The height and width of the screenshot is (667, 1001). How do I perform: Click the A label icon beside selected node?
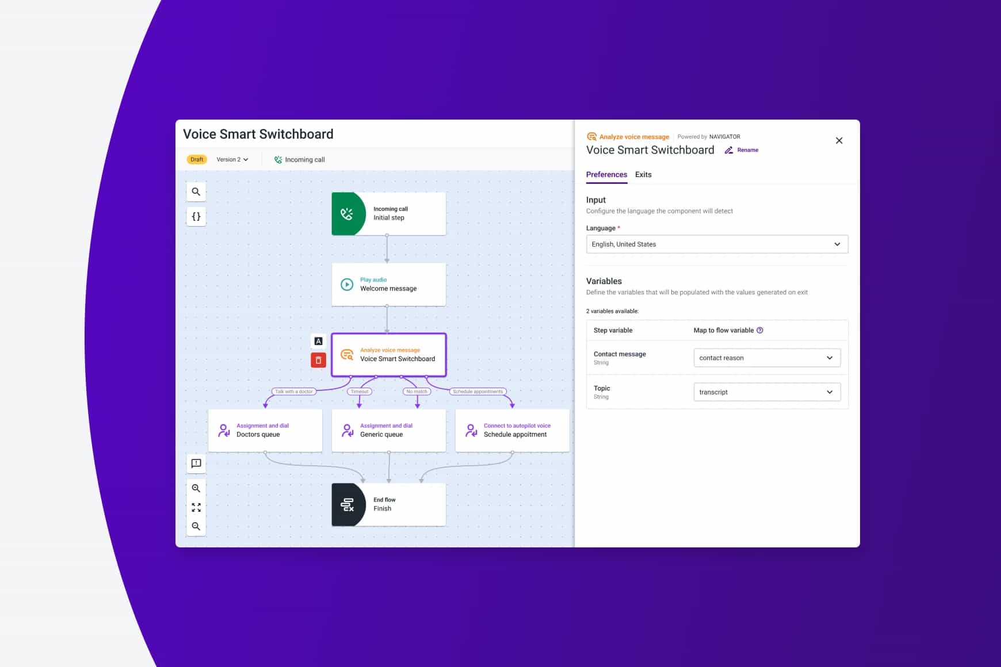pos(319,341)
